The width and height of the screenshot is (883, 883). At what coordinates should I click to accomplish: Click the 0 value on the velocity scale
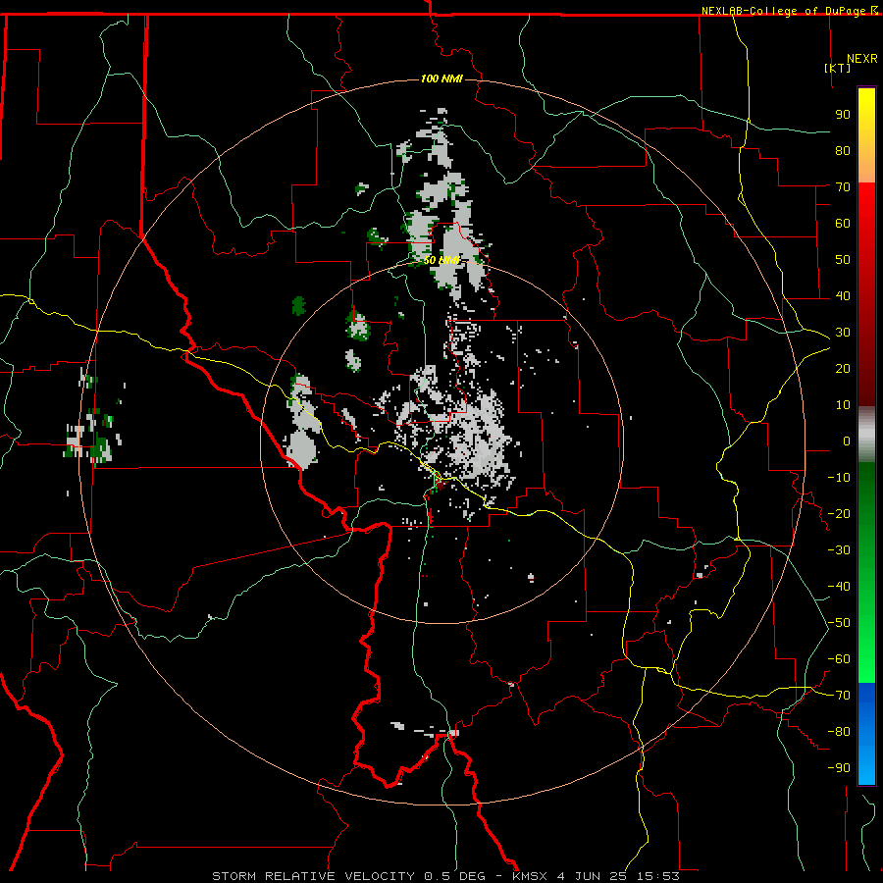[847, 441]
